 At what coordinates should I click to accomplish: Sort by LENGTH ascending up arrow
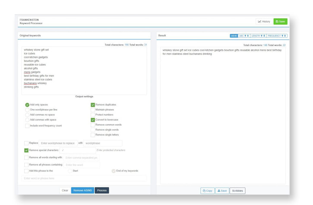(262, 36)
